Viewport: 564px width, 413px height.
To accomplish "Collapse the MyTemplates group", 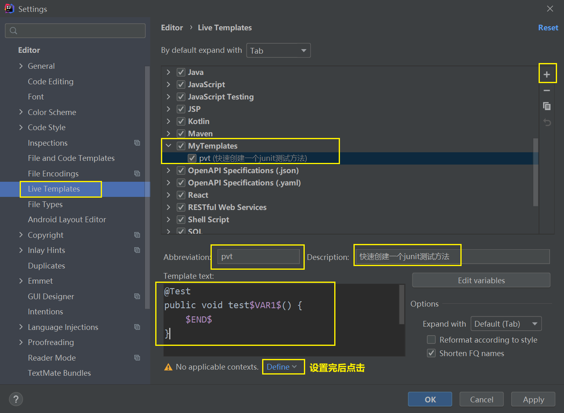I will click(x=168, y=146).
